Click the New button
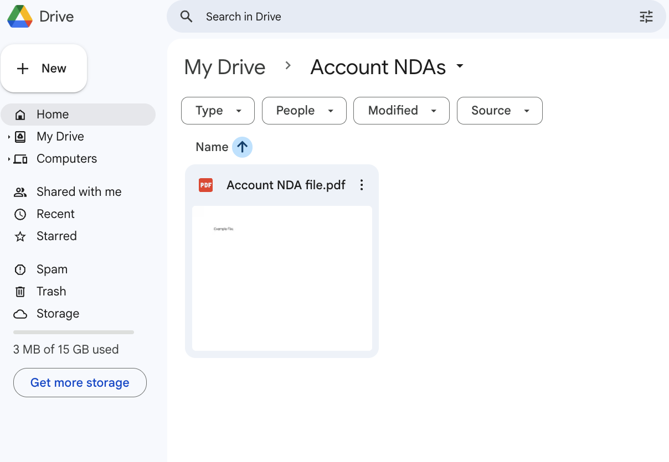This screenshot has height=462, width=669. (x=44, y=69)
